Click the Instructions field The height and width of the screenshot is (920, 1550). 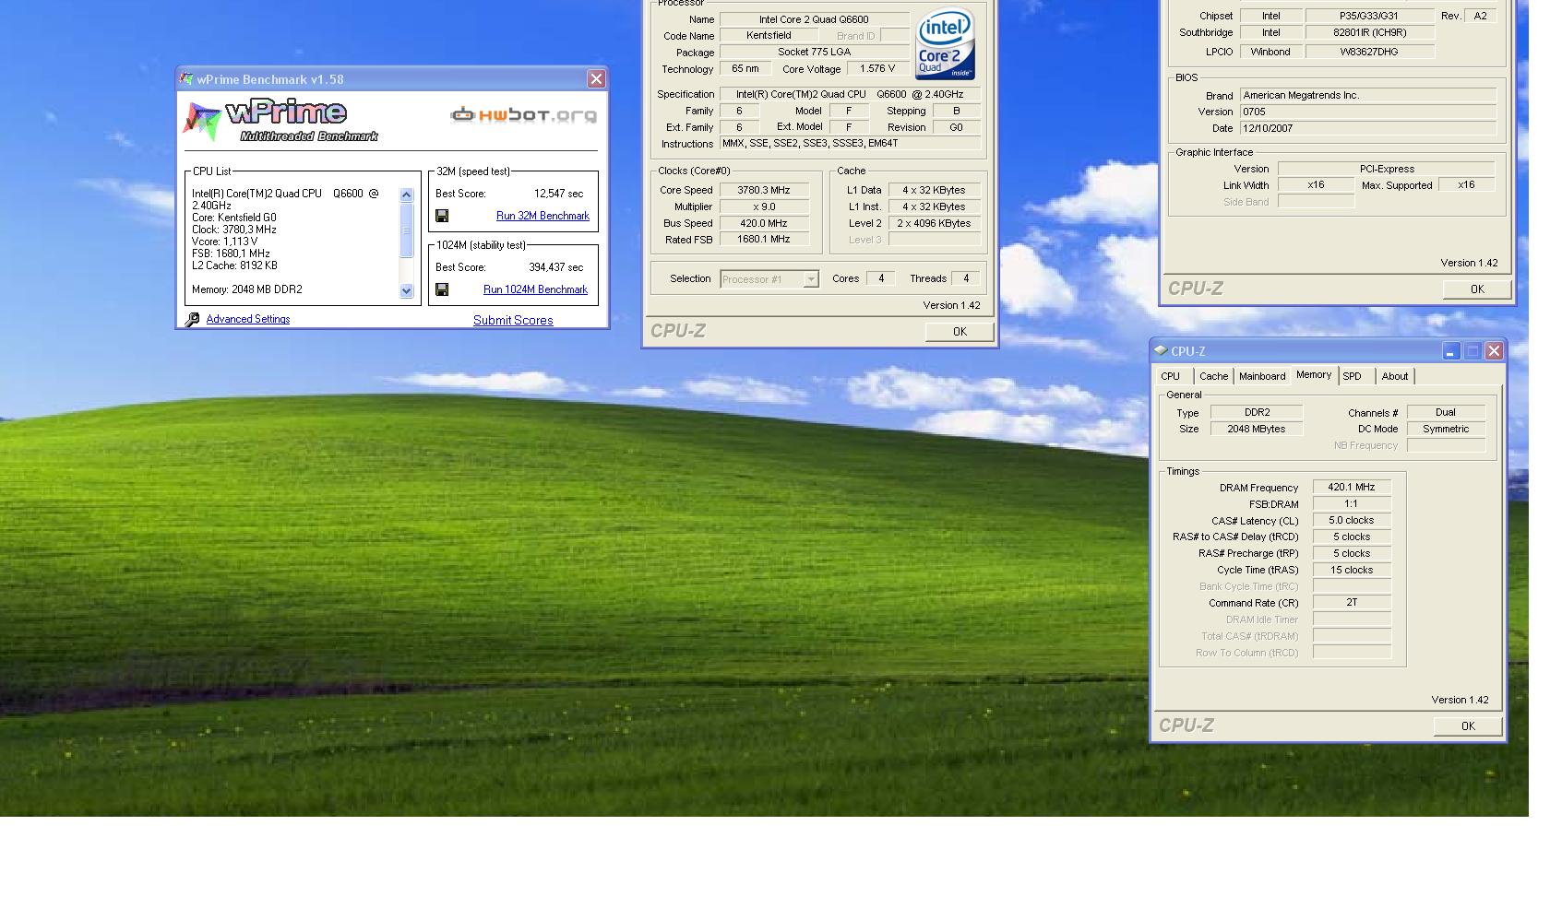coord(850,143)
